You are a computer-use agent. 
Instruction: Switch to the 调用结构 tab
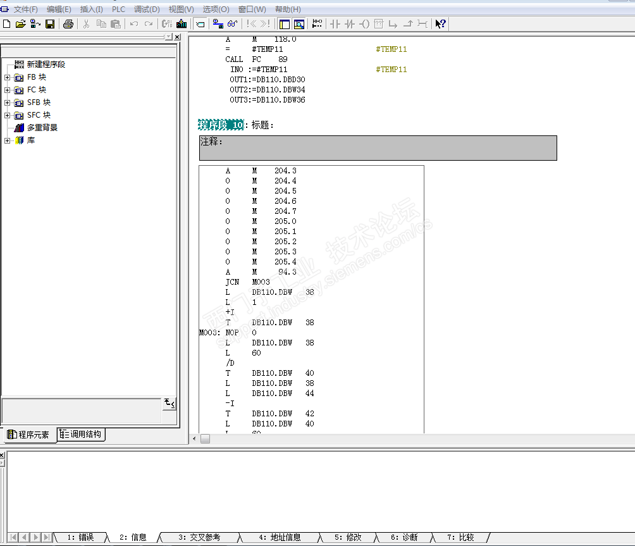coord(81,434)
